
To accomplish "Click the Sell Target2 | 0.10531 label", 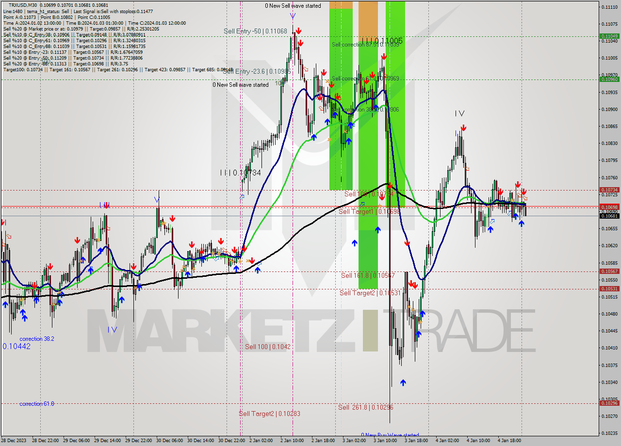I will (370, 293).
